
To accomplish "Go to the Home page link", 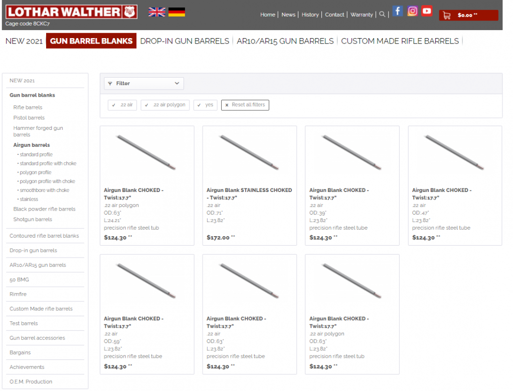I will 268,15.
